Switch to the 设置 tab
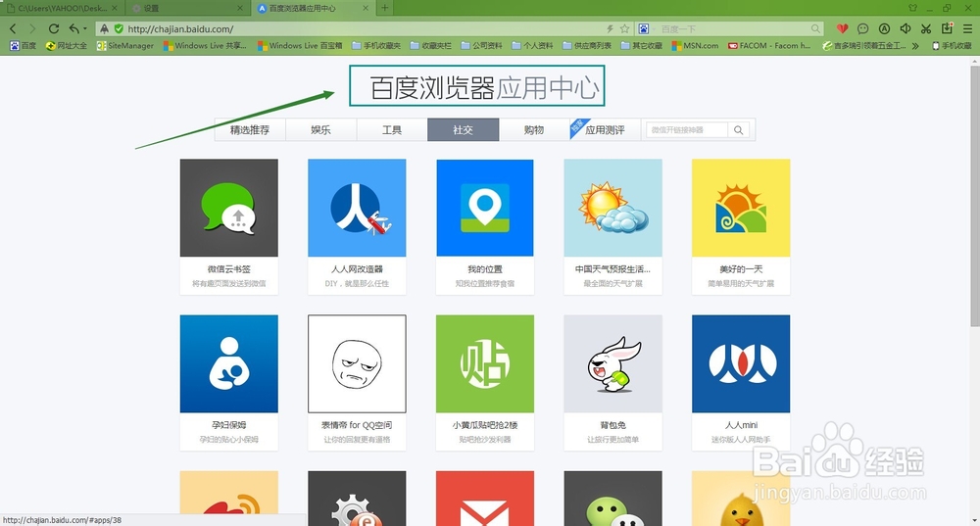 pyautogui.click(x=187, y=8)
